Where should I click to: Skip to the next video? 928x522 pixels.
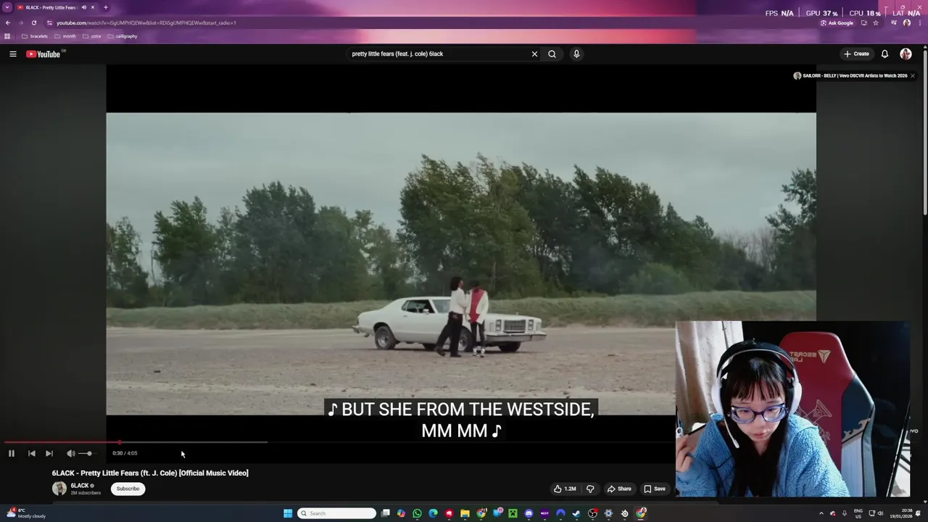49,453
